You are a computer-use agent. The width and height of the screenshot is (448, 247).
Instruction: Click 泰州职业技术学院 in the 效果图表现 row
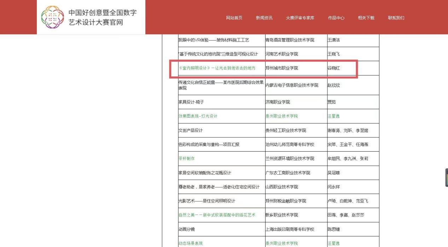(281, 116)
